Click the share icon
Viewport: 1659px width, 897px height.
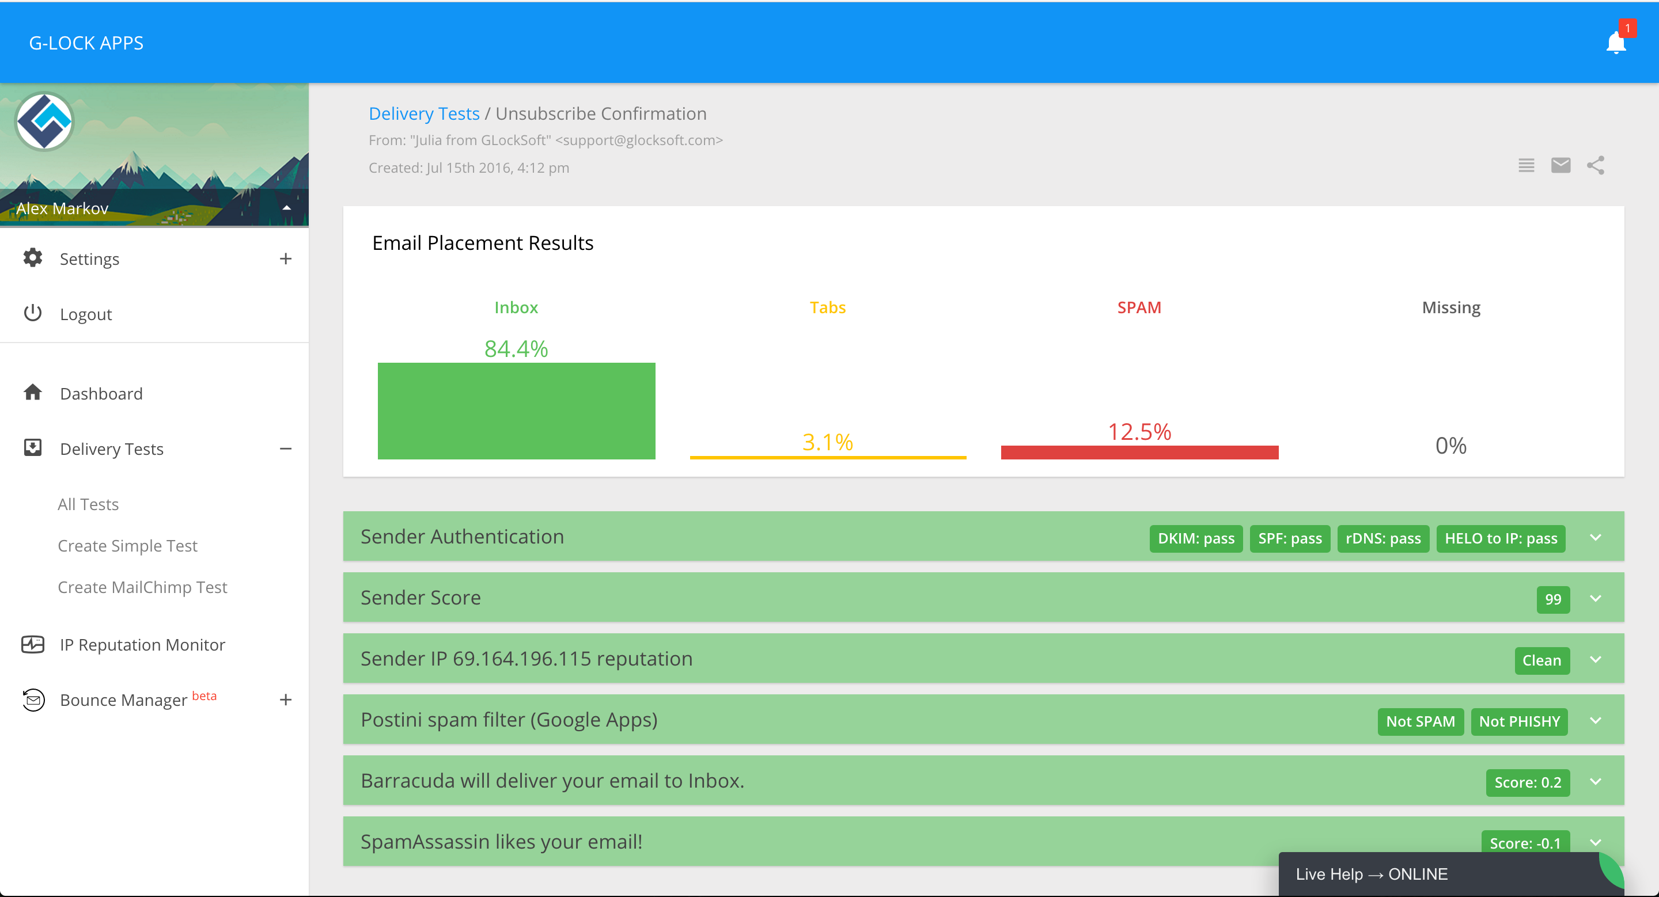[x=1595, y=165]
